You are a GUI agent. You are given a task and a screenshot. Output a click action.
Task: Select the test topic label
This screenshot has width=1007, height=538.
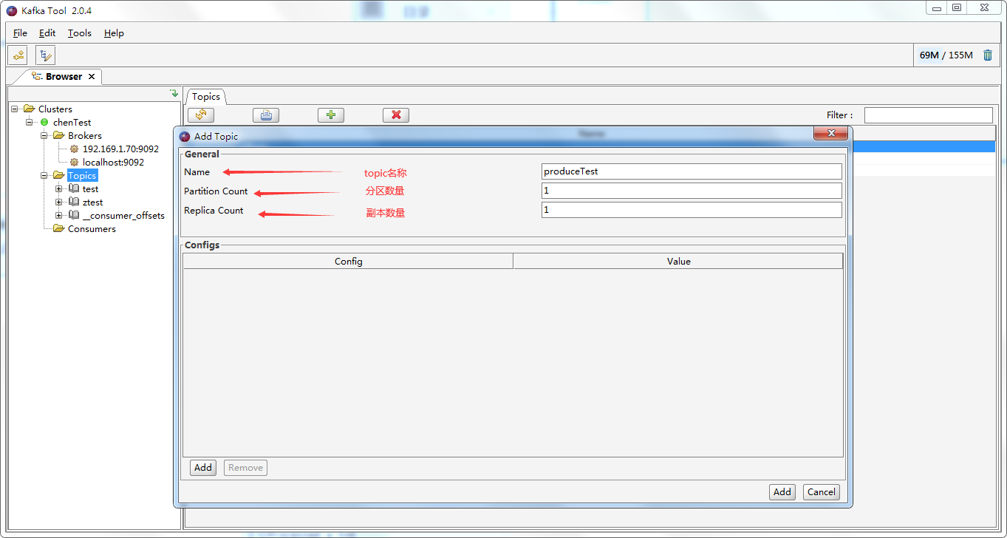click(90, 189)
